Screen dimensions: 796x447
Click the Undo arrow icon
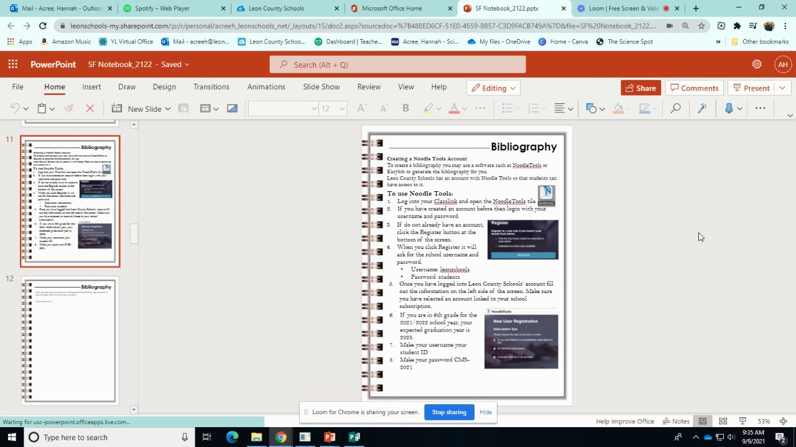coord(16,109)
